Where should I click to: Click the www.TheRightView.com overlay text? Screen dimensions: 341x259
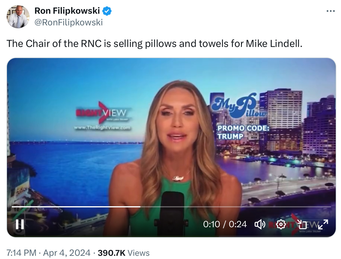102,128
